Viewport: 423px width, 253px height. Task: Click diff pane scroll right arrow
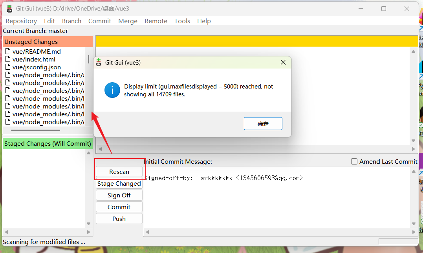click(x=414, y=149)
